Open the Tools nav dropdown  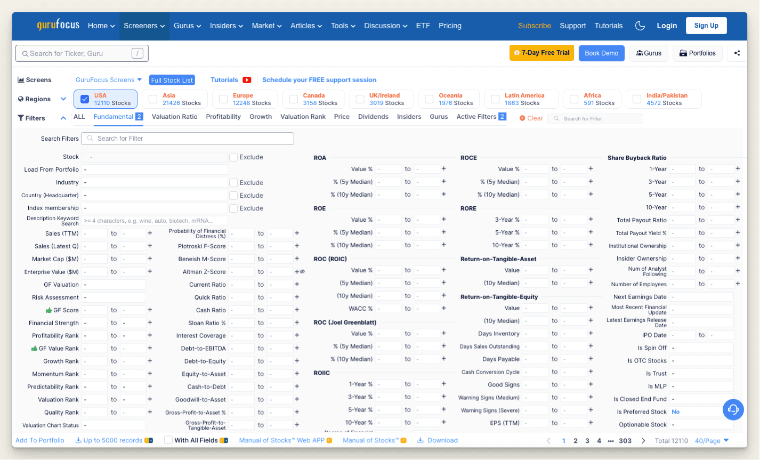tap(343, 26)
